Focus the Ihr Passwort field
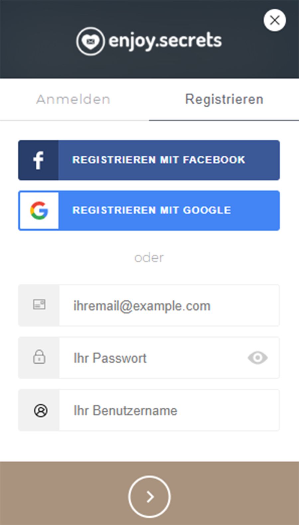 169,358
